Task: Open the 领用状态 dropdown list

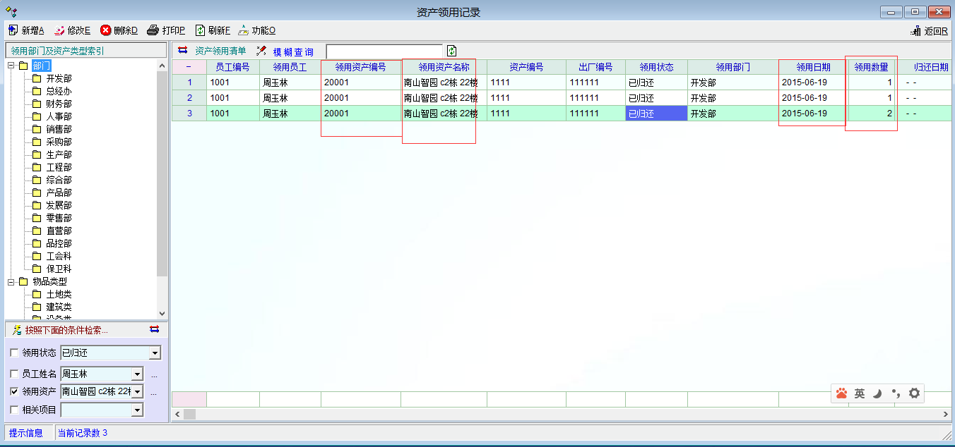Action: coord(155,353)
